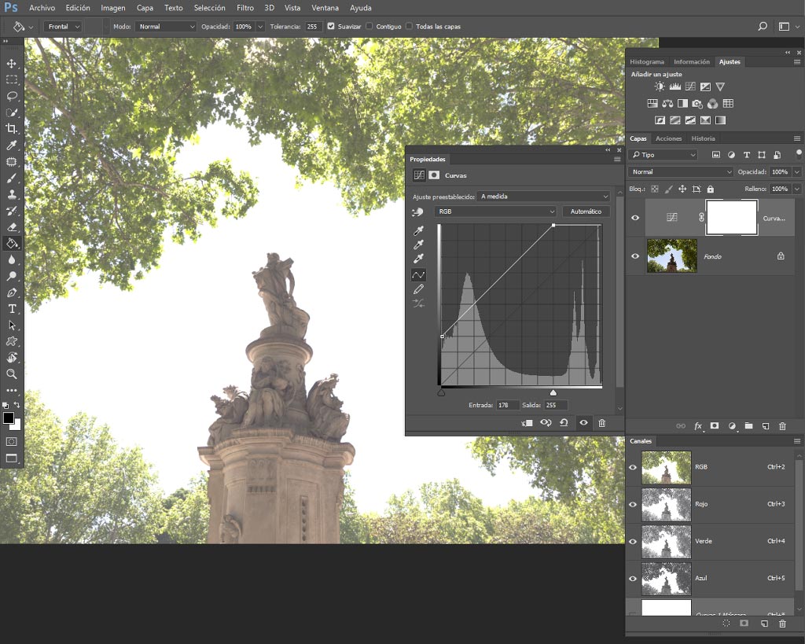This screenshot has height=644, width=805.
Task: Select the Clone Stamp tool
Action: [11, 194]
